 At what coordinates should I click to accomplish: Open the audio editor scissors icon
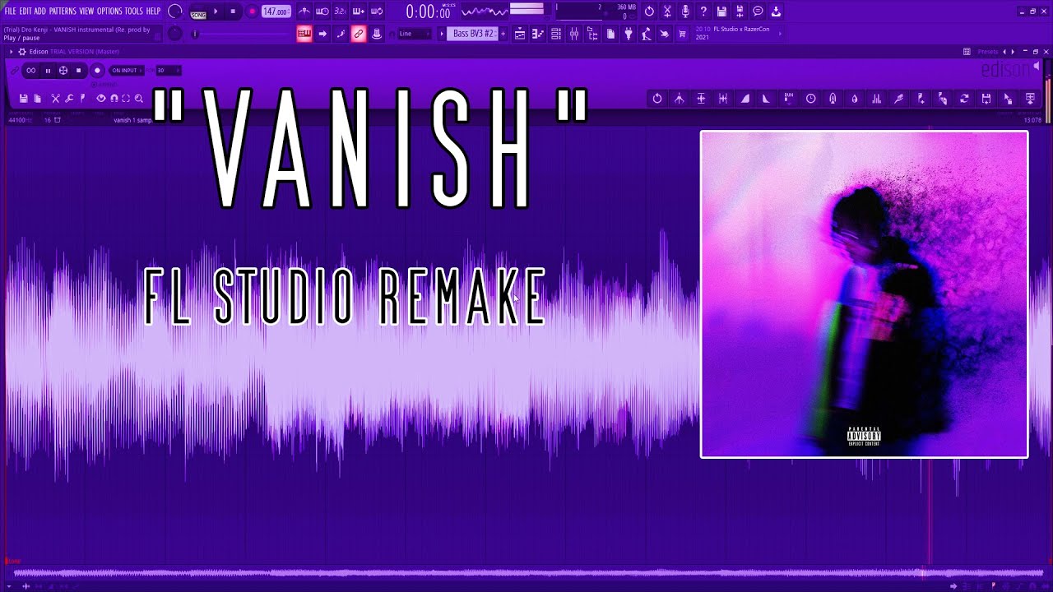tap(667, 12)
